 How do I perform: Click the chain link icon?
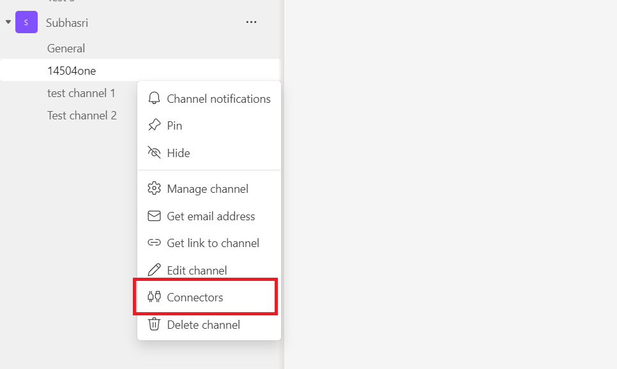click(154, 243)
